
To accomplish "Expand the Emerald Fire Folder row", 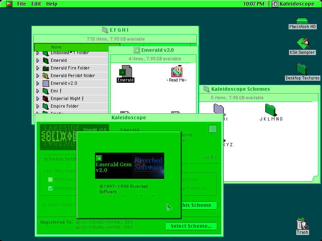I will tap(38, 68).
